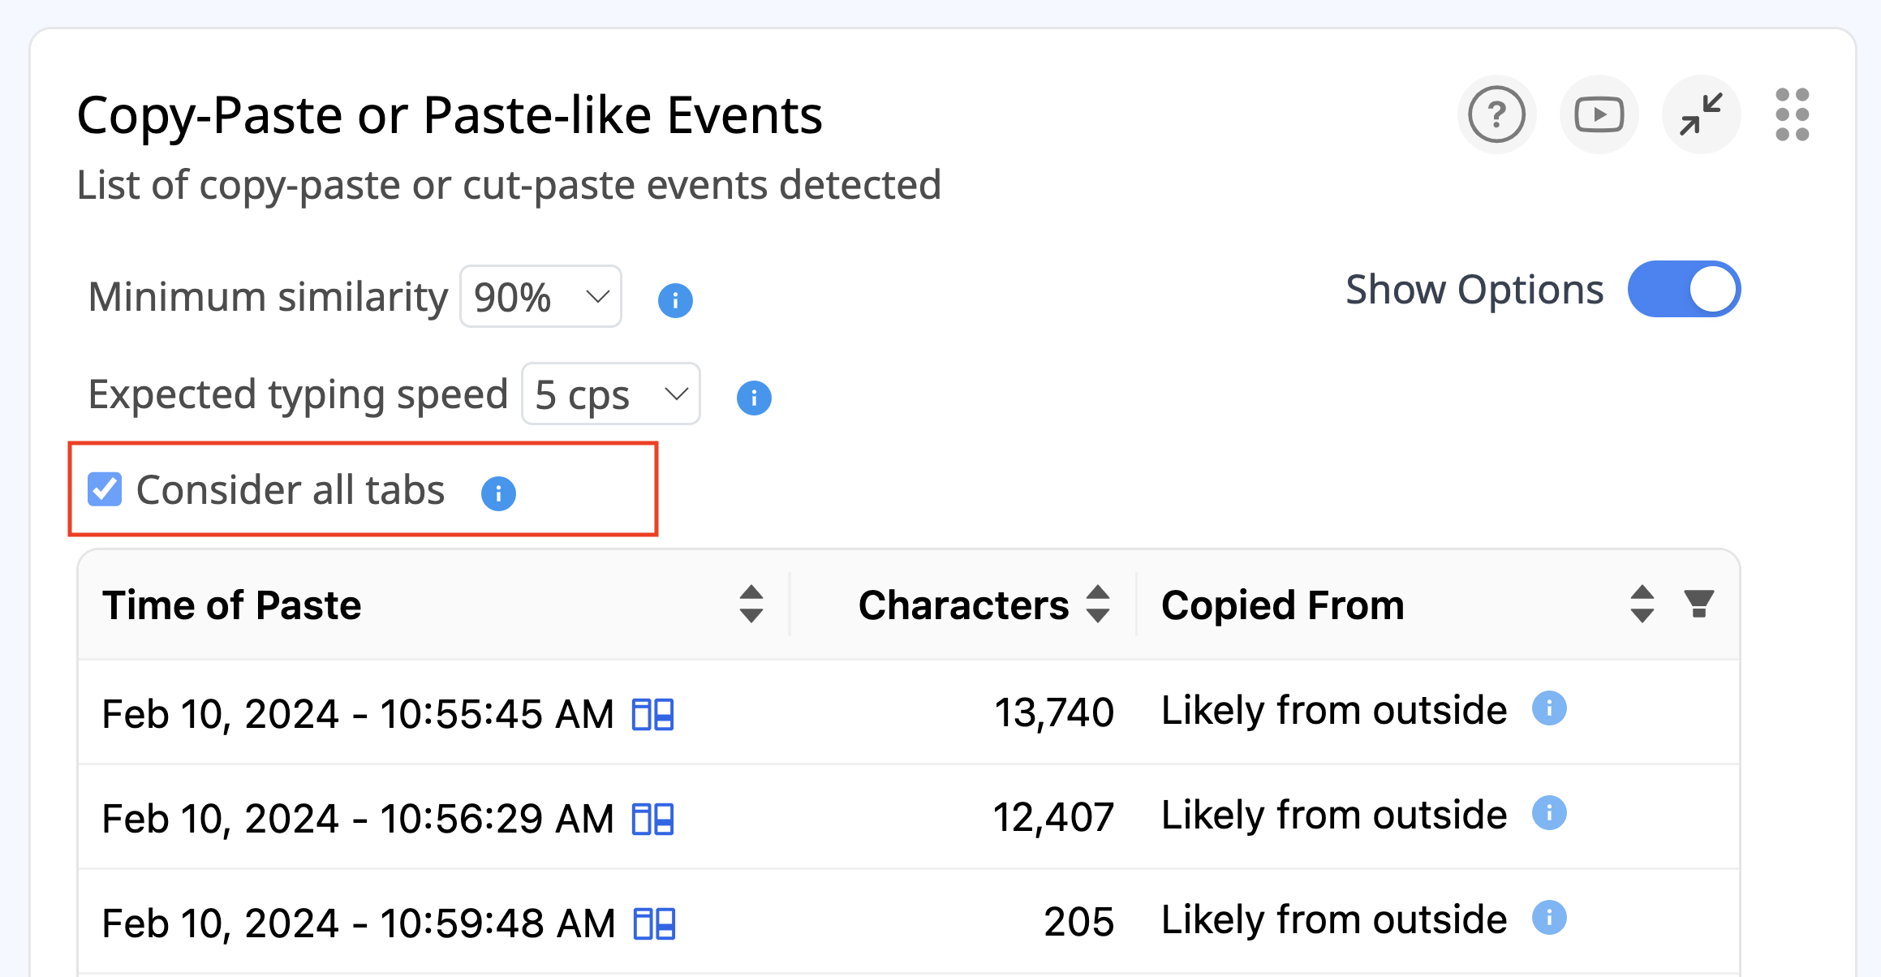1881x977 pixels.
Task: Click info icon for 13,740 characters row
Action: [1548, 708]
